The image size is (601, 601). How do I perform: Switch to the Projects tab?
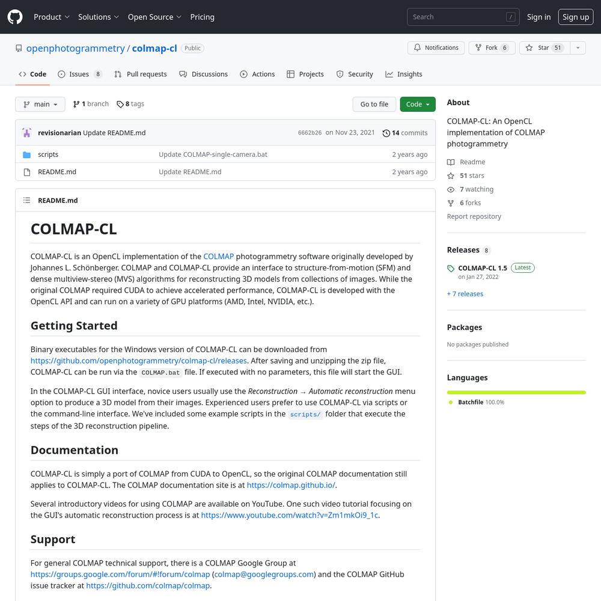coord(305,75)
